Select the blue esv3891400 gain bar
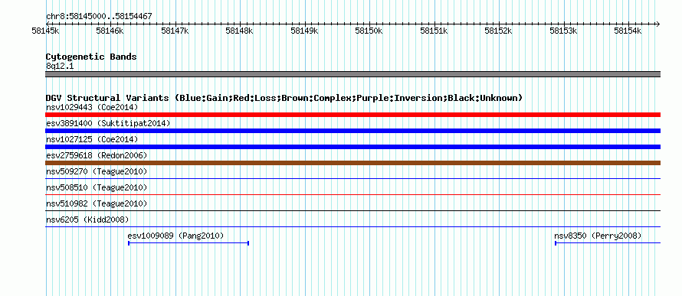This screenshot has height=296, width=682. [x=352, y=131]
